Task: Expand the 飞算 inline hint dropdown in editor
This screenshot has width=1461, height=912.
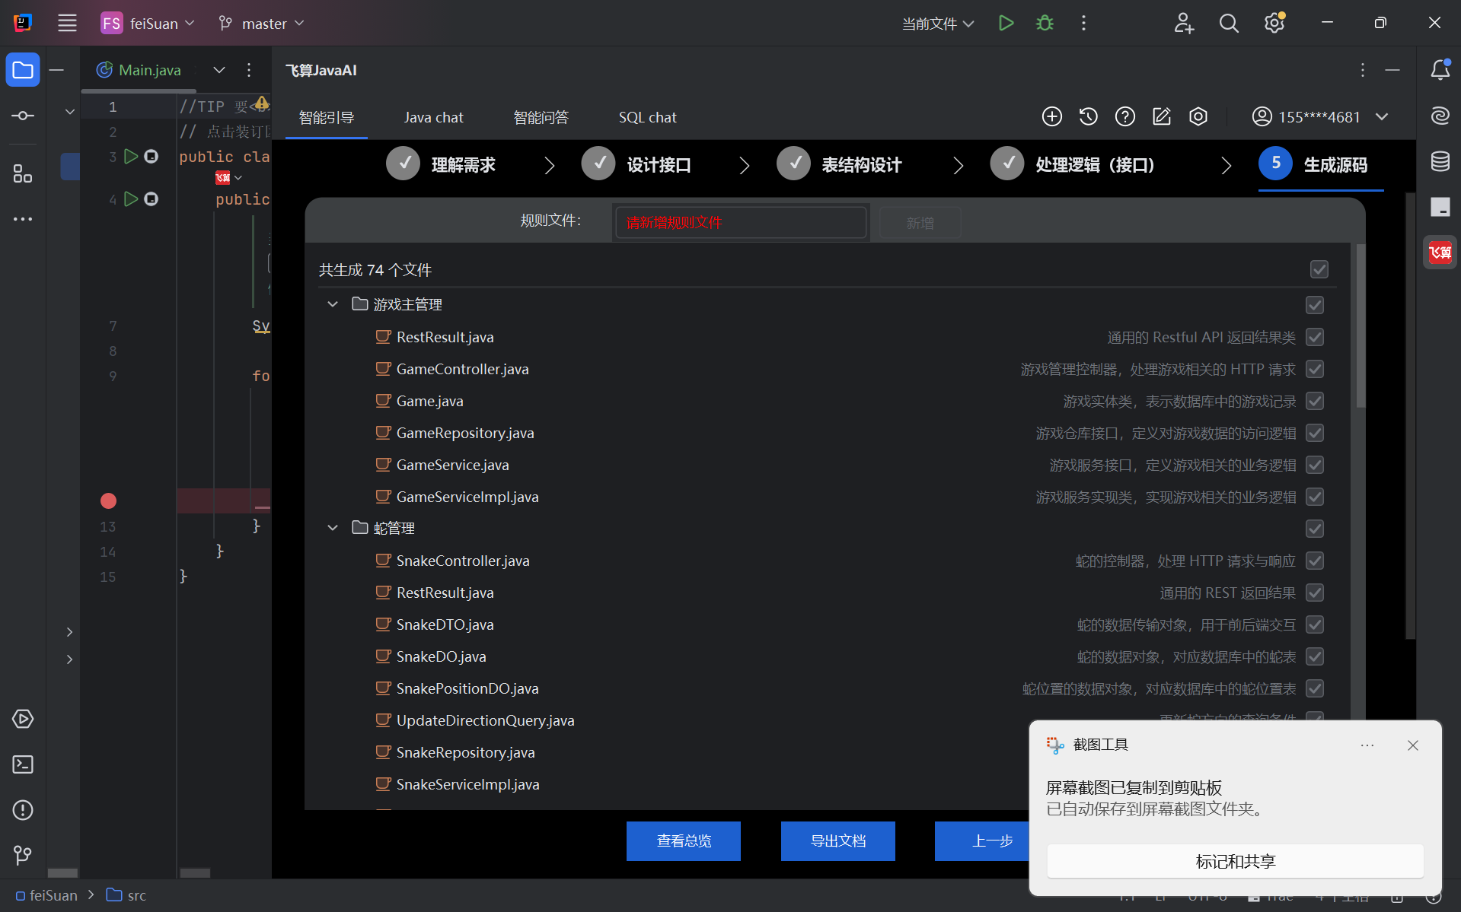Action: [x=238, y=178]
